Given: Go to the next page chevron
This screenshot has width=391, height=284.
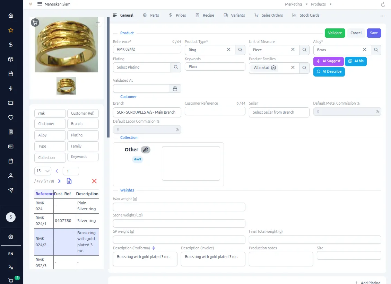Looking at the screenshot, I should tap(59, 181).
